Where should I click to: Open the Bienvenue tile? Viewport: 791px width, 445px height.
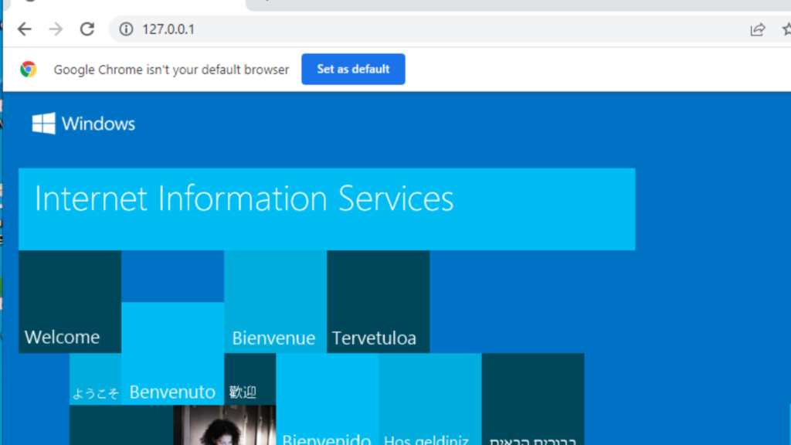click(275, 301)
